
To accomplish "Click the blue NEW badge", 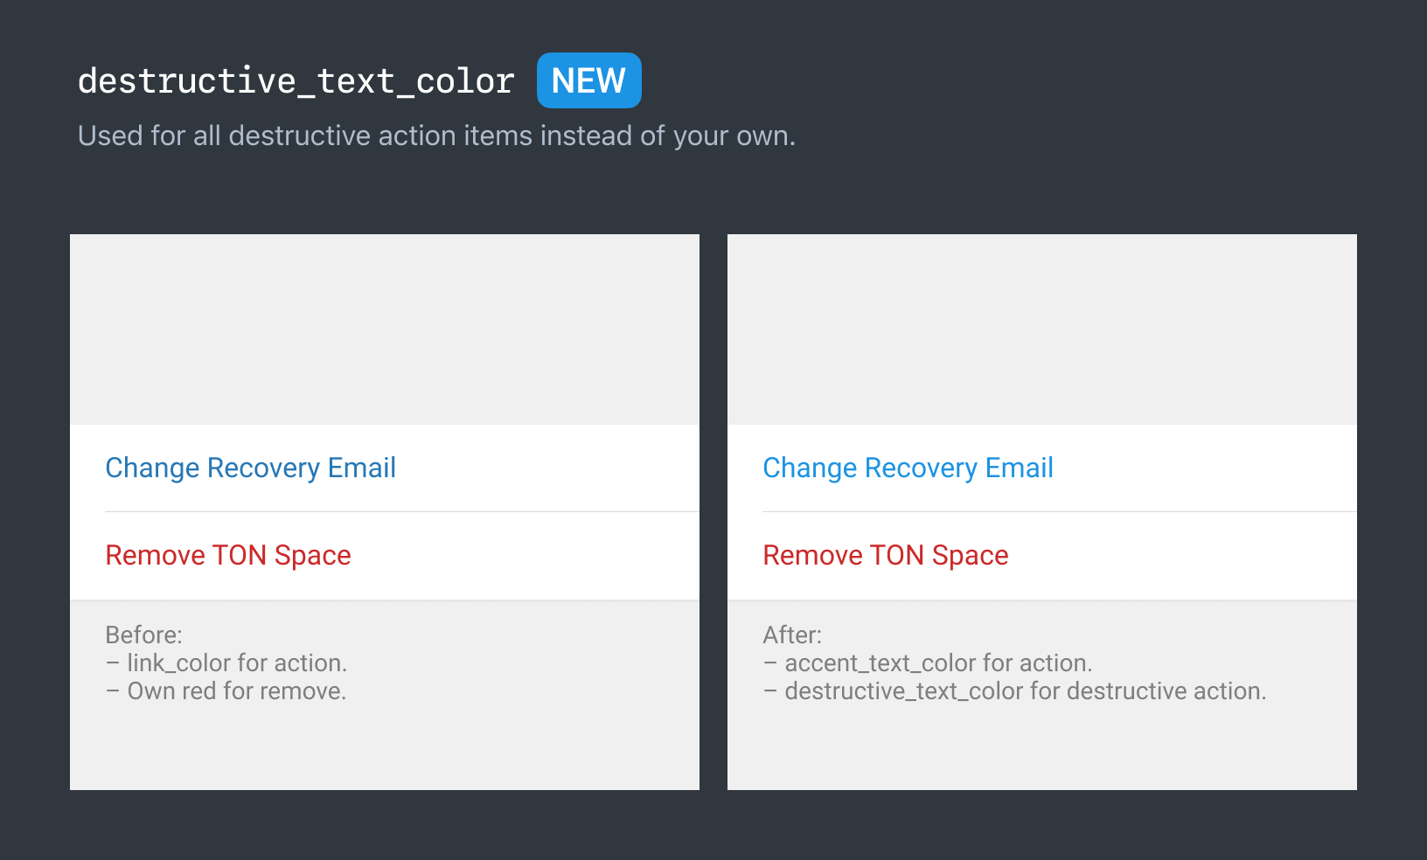I will click(588, 80).
